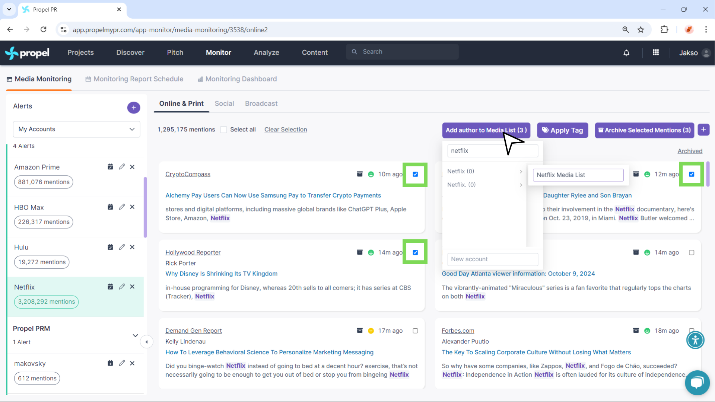Viewport: 715px width, 402px height.
Task: Delete the Amazon Prime alert
Action: pos(132,167)
